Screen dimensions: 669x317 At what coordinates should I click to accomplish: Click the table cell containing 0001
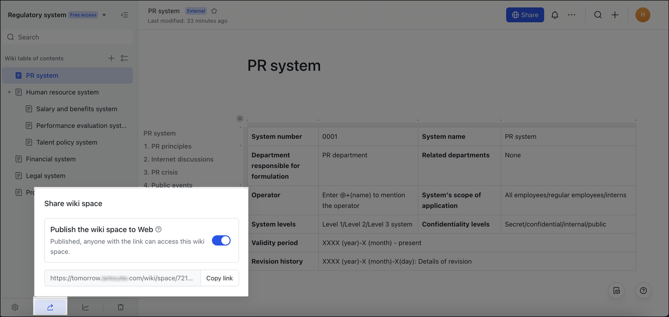click(368, 137)
